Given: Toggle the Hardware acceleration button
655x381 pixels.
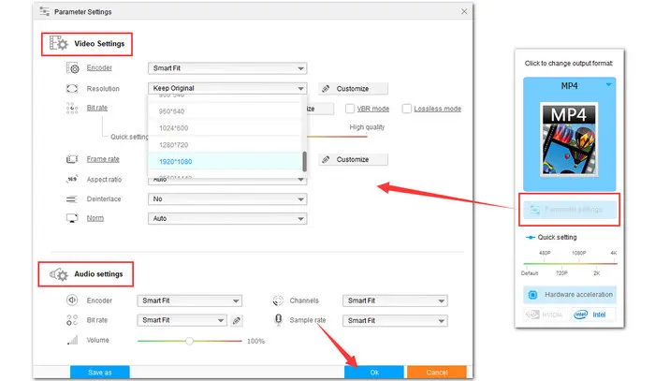Looking at the screenshot, I should click(x=569, y=295).
